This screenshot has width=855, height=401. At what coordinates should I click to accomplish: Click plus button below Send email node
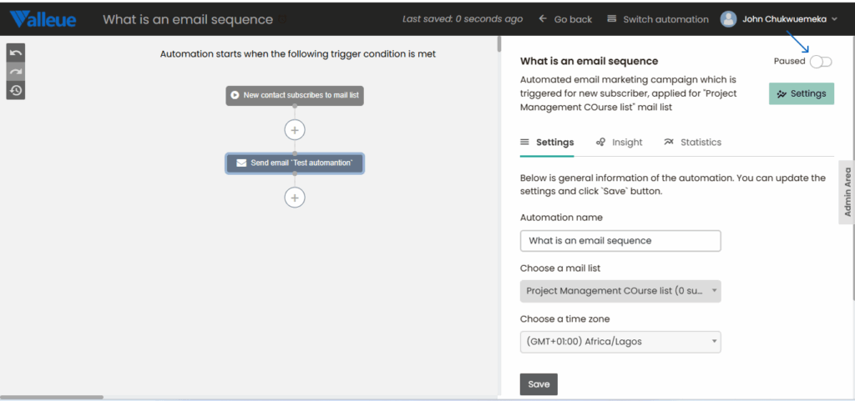pos(295,198)
